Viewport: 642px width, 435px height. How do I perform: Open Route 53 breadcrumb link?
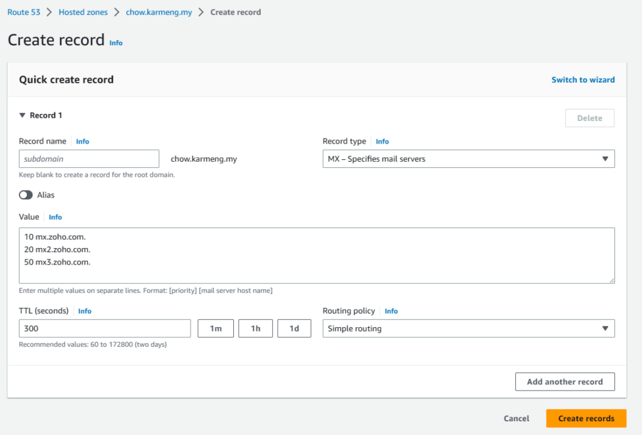point(24,13)
